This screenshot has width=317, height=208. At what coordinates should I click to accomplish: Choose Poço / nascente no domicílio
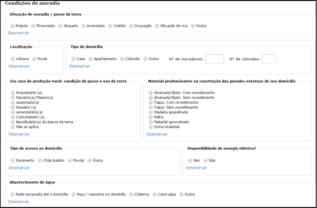pyautogui.click(x=74, y=194)
